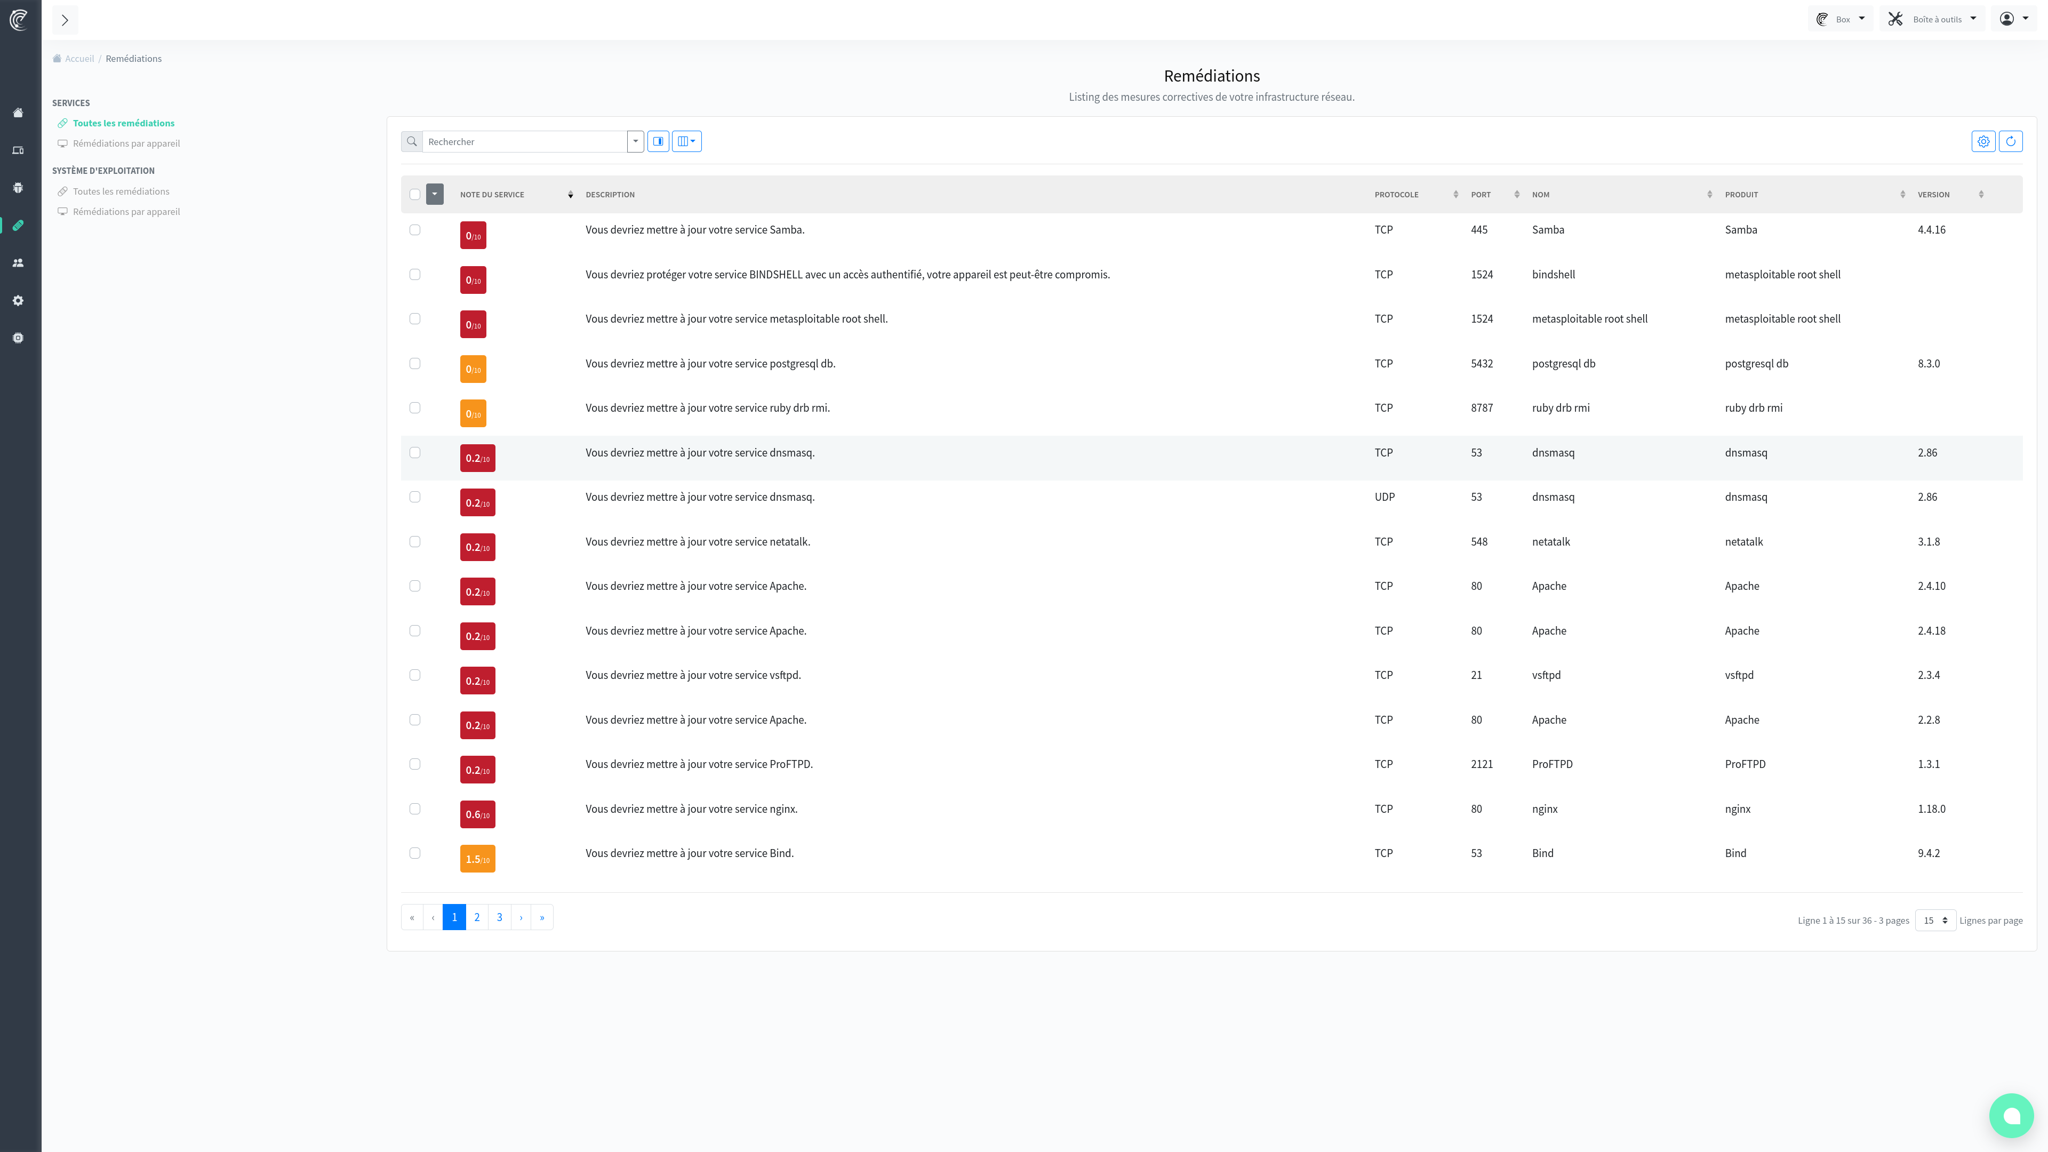Check the row for the Samba service
The height and width of the screenshot is (1152, 2048).
pos(415,230)
